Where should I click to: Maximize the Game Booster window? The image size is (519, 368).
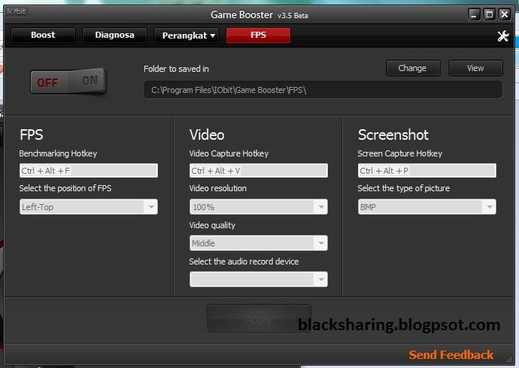[x=490, y=14]
